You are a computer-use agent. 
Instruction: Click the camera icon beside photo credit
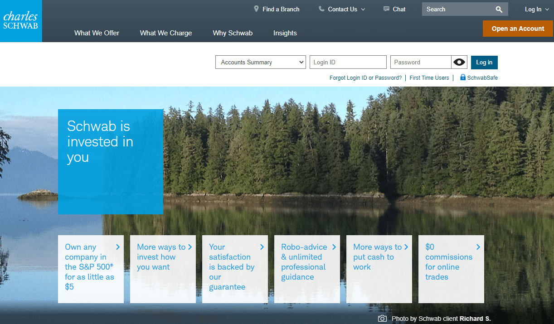tap(382, 319)
